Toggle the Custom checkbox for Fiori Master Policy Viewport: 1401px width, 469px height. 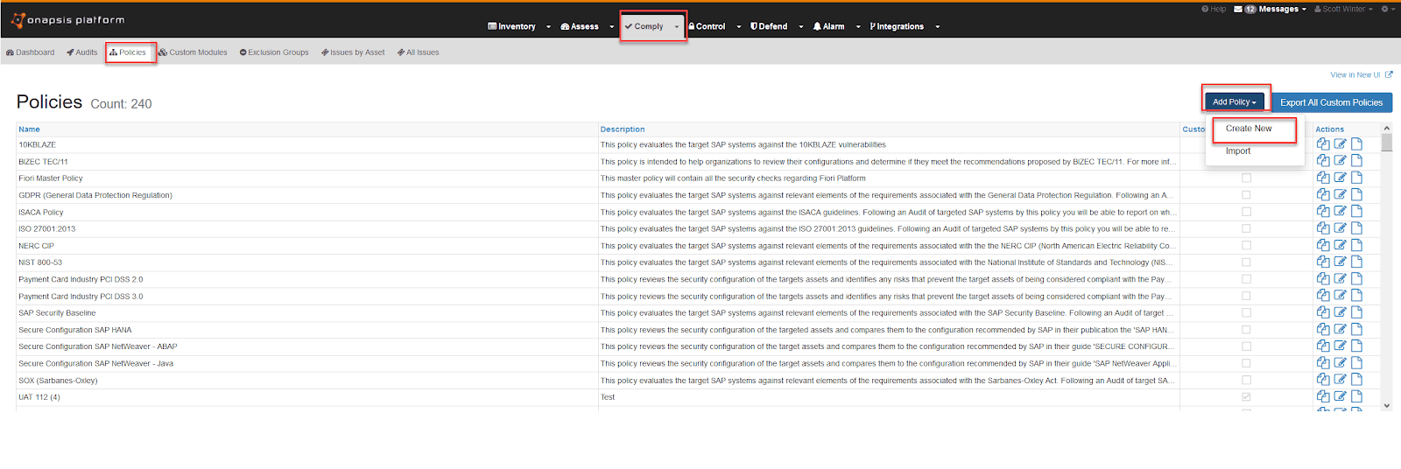pos(1246,178)
